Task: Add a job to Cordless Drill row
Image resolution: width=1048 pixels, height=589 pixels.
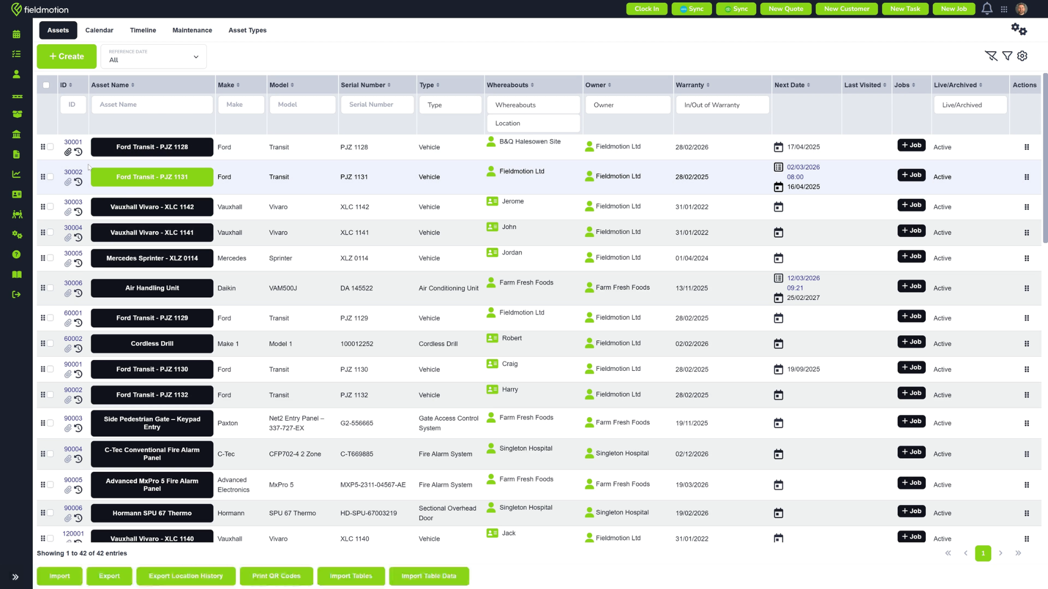Action: (x=911, y=342)
